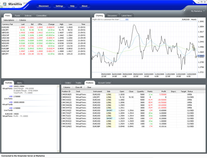Select the USD/JPY currency pair row
The width and height of the screenshot is (207, 158).
coord(43,30)
